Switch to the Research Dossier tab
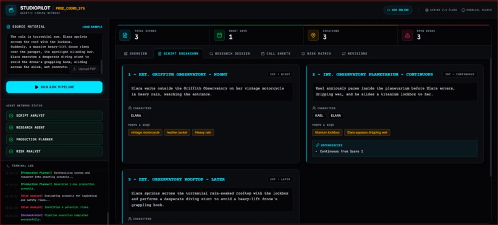This screenshot has width=498, height=225. (x=230, y=54)
